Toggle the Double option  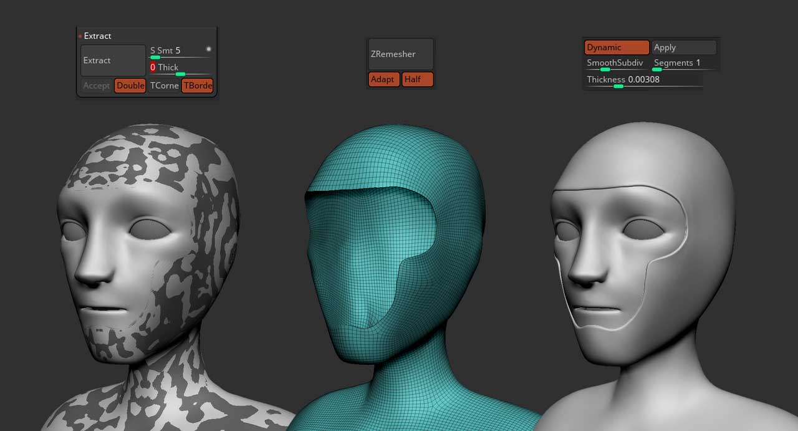(130, 85)
